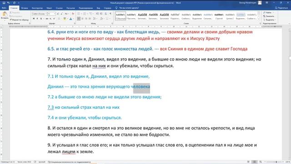Toggle subscript x₂ formatting
This screenshot has width=291, height=164.
tap(50, 19)
